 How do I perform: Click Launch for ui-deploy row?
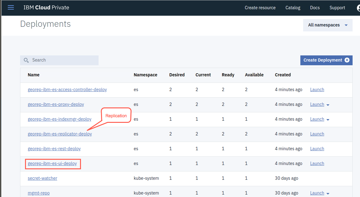[317, 163]
